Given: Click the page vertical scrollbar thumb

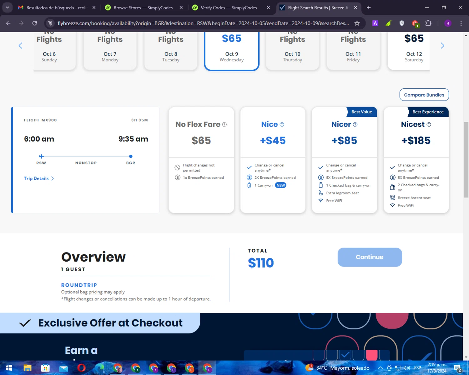Looking at the screenshot, I should coord(466,159).
